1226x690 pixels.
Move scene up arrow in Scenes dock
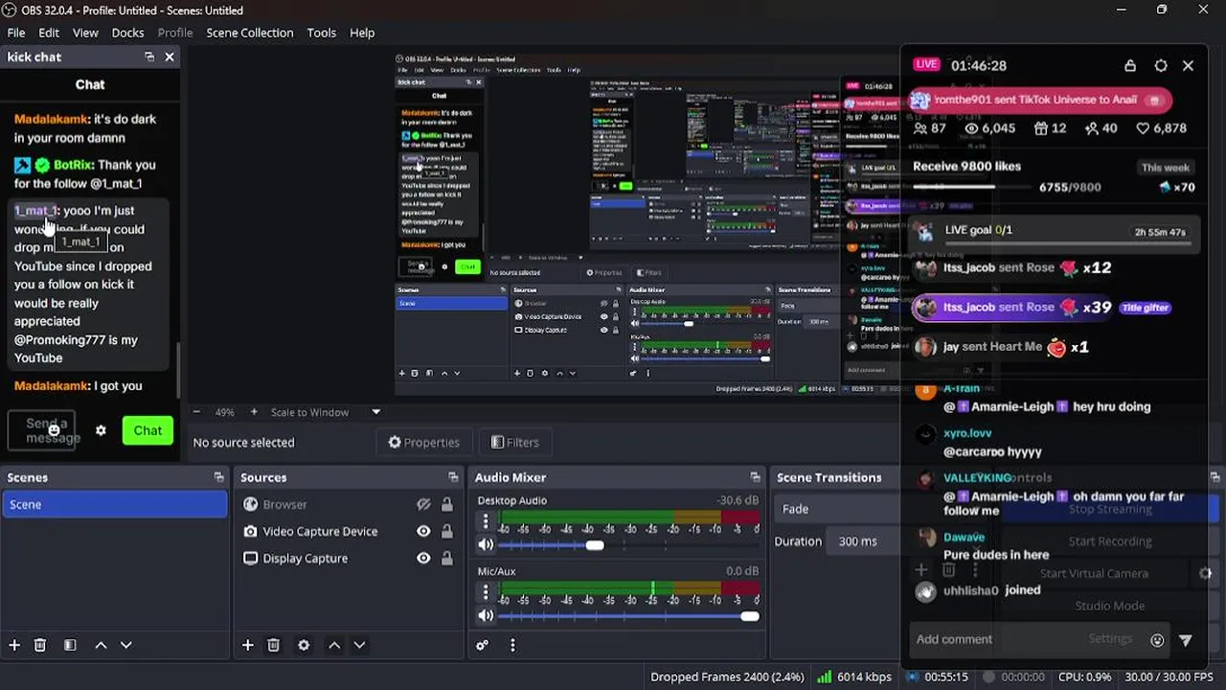click(101, 645)
